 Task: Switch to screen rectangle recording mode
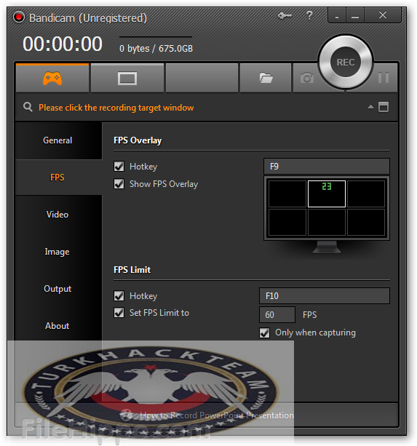click(x=127, y=79)
